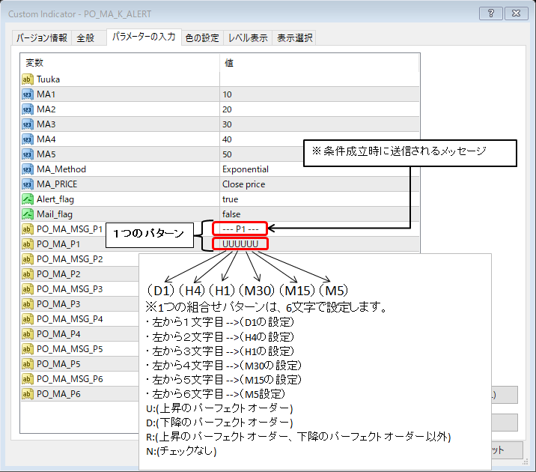Select the PO_MA_MSG_P3 variable name

pos(70,289)
